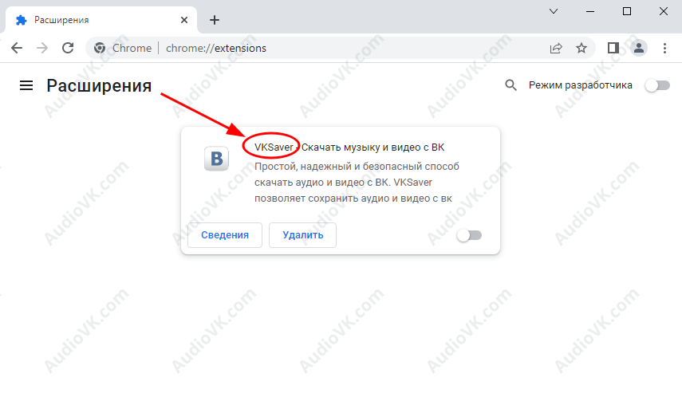
Task: Bookmark this page with the star icon
Action: point(581,48)
